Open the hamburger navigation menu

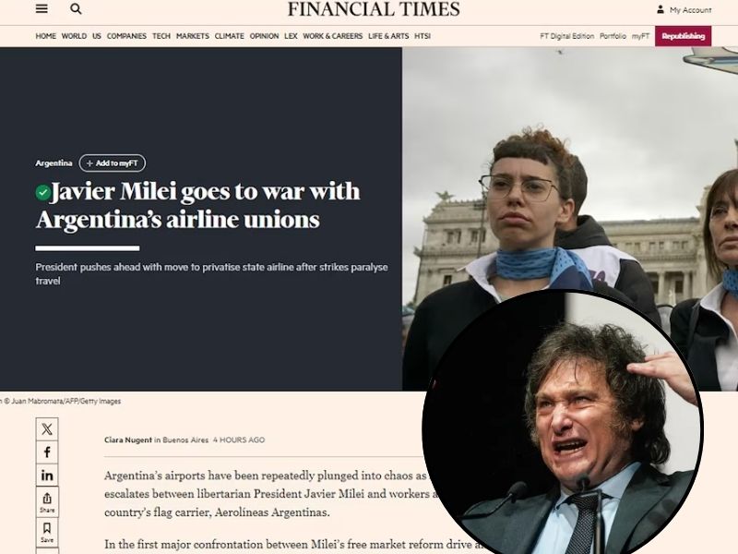42,9
